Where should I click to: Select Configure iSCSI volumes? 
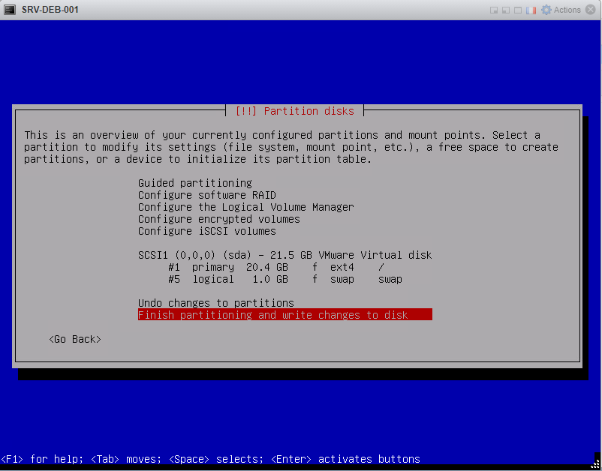[x=207, y=231]
